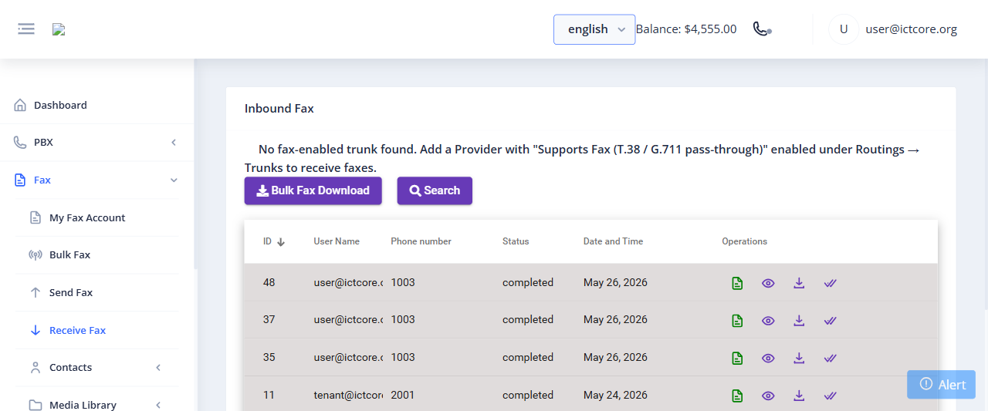Click the Bulk Fax Download button
988x411 pixels.
coord(313,190)
